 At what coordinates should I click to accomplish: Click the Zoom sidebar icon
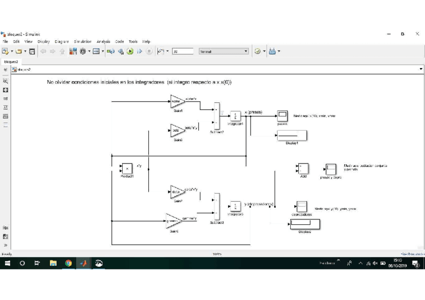(6, 81)
